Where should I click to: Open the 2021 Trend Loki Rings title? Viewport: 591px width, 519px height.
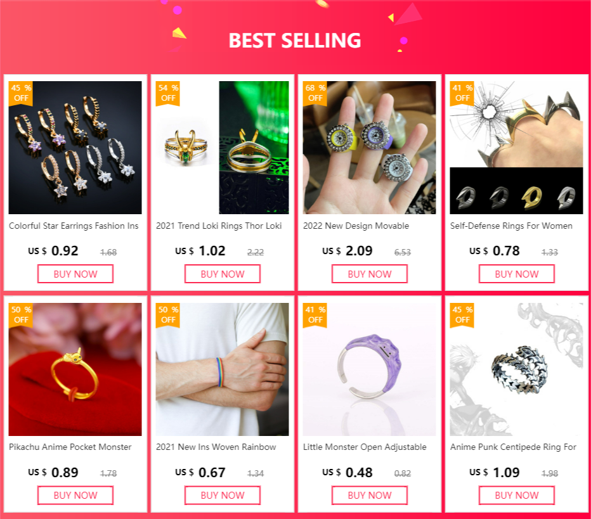coord(219,226)
